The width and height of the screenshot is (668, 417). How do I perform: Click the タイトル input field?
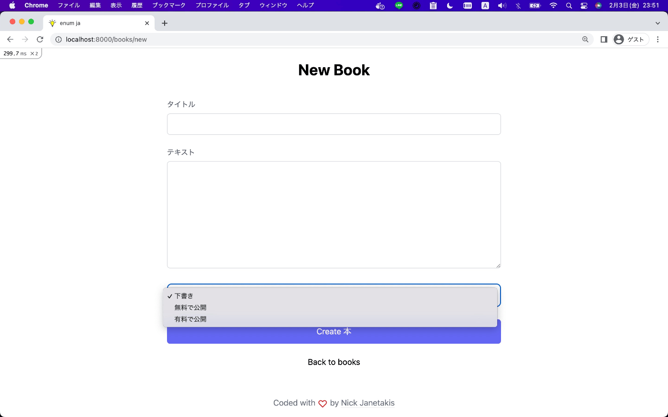click(334, 124)
